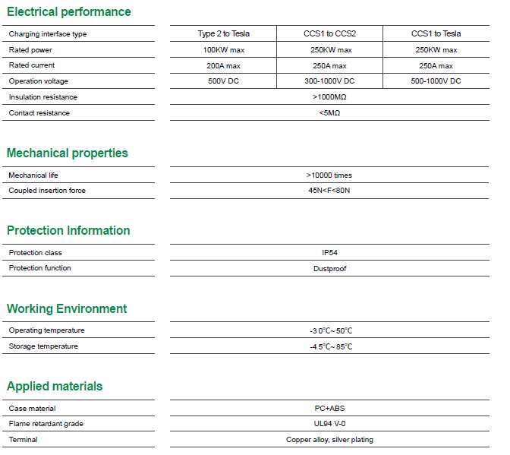This screenshot has width=510, height=455.
Task: Select the Storage temperature row label
Action: tap(43, 346)
